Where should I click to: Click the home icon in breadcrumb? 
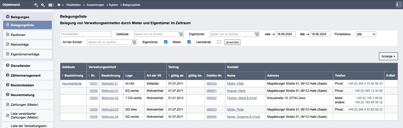coord(59,5)
